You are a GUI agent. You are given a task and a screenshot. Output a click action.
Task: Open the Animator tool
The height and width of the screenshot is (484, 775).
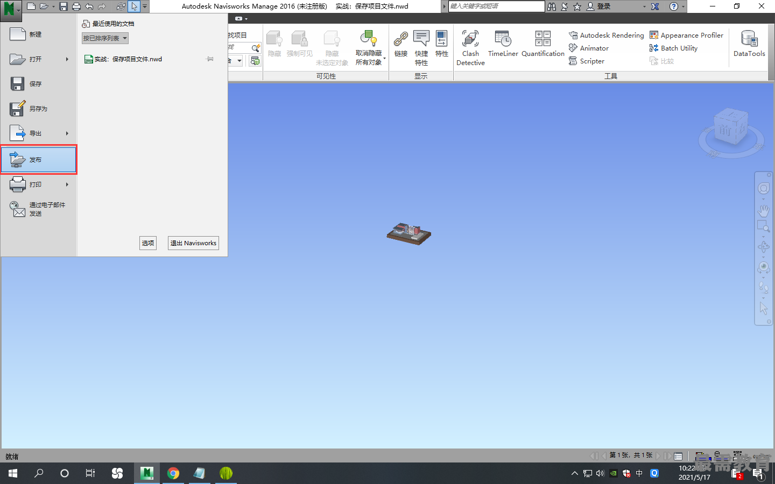pos(589,48)
